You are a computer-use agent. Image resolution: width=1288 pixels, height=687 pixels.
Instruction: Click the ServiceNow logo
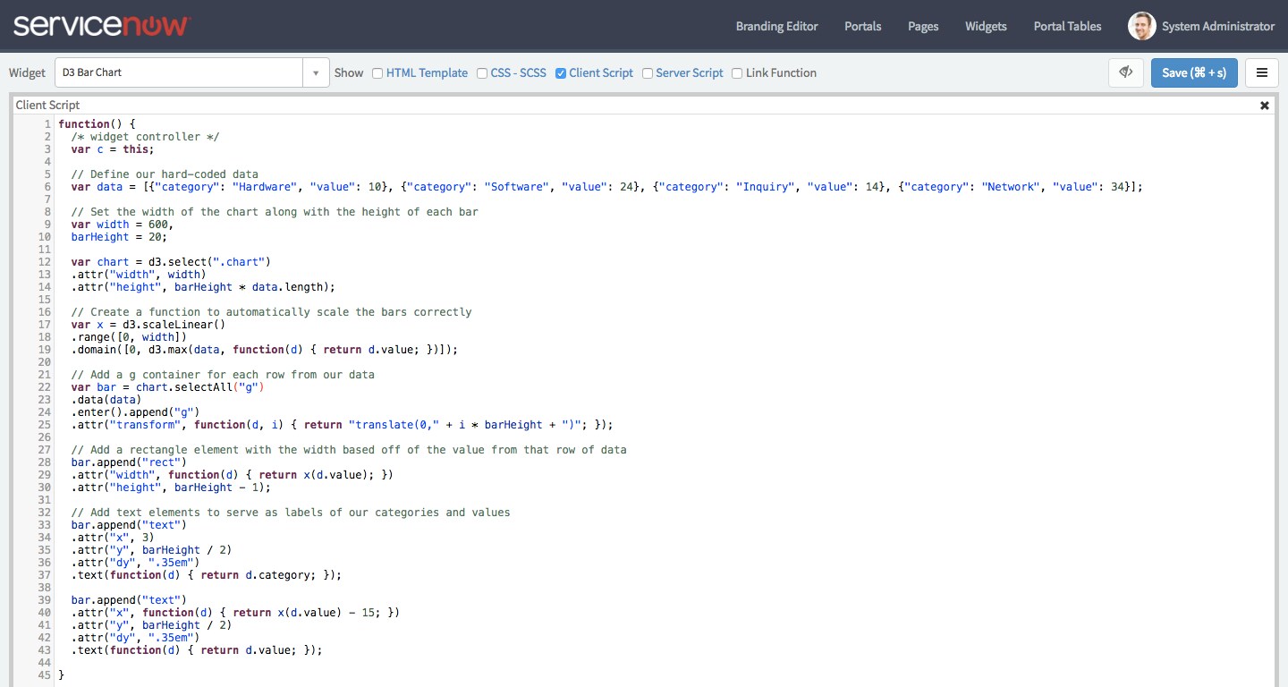(101, 25)
